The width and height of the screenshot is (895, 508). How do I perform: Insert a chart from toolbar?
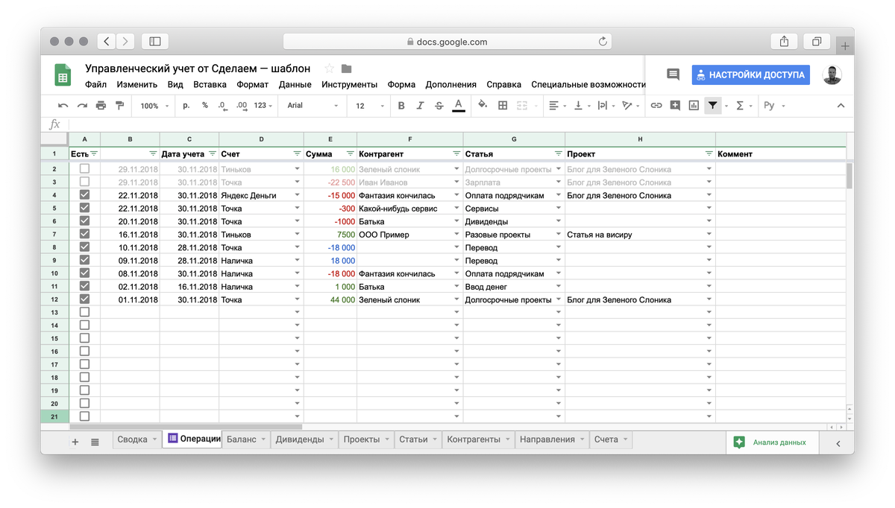click(x=694, y=106)
